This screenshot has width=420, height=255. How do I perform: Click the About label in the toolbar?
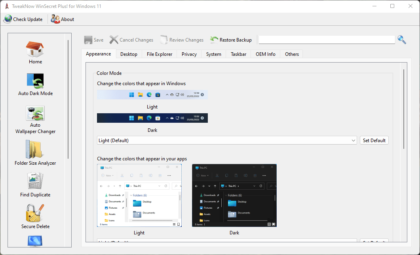pos(68,19)
